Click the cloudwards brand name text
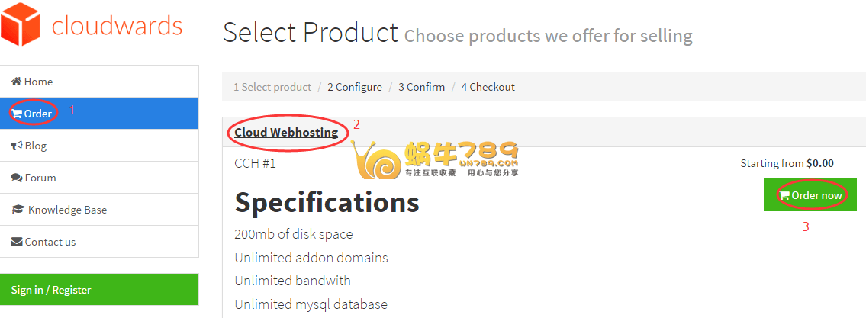 (117, 25)
